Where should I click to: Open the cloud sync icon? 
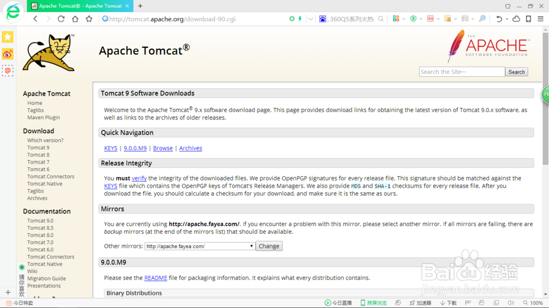click(516, 19)
